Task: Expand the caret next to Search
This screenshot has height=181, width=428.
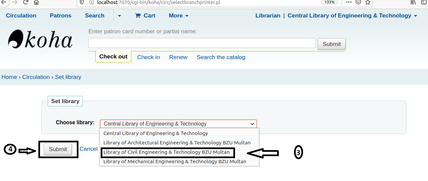Action: (119, 16)
